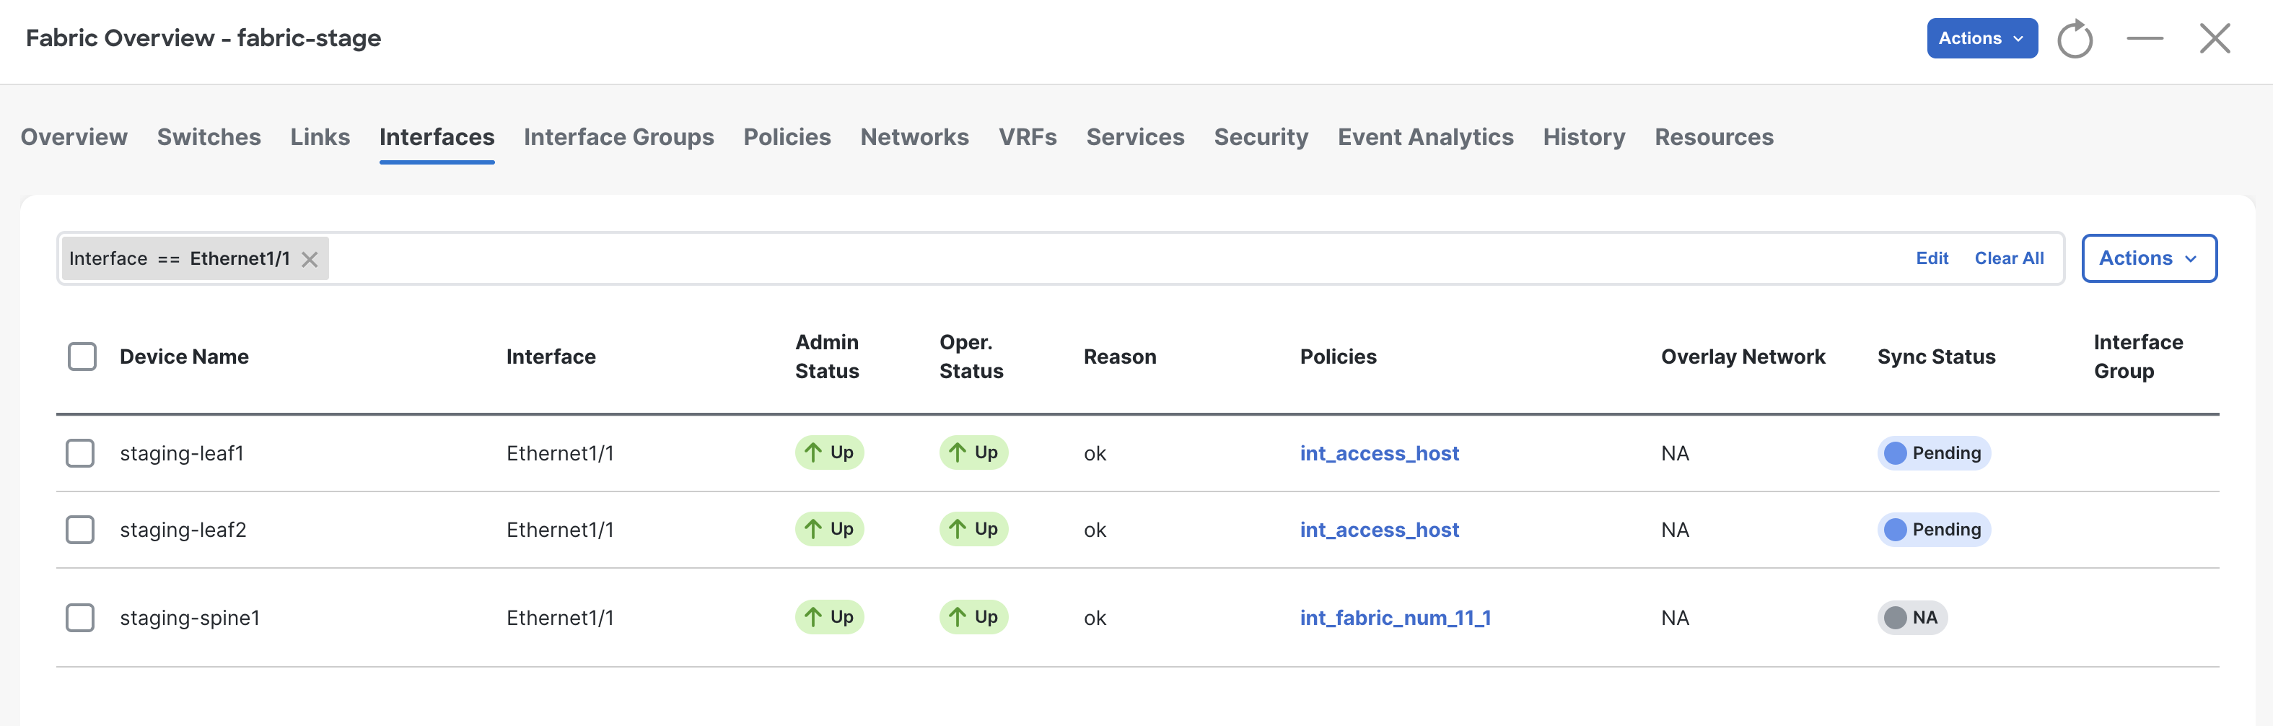
Task: Click Overlay Network NA in staging-spine1 row
Action: pos(1675,618)
